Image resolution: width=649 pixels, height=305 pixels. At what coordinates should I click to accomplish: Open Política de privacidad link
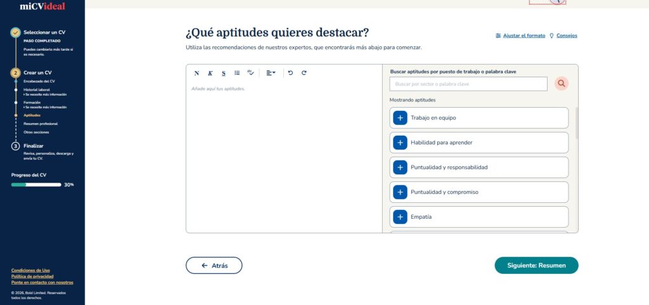pyautogui.click(x=32, y=276)
